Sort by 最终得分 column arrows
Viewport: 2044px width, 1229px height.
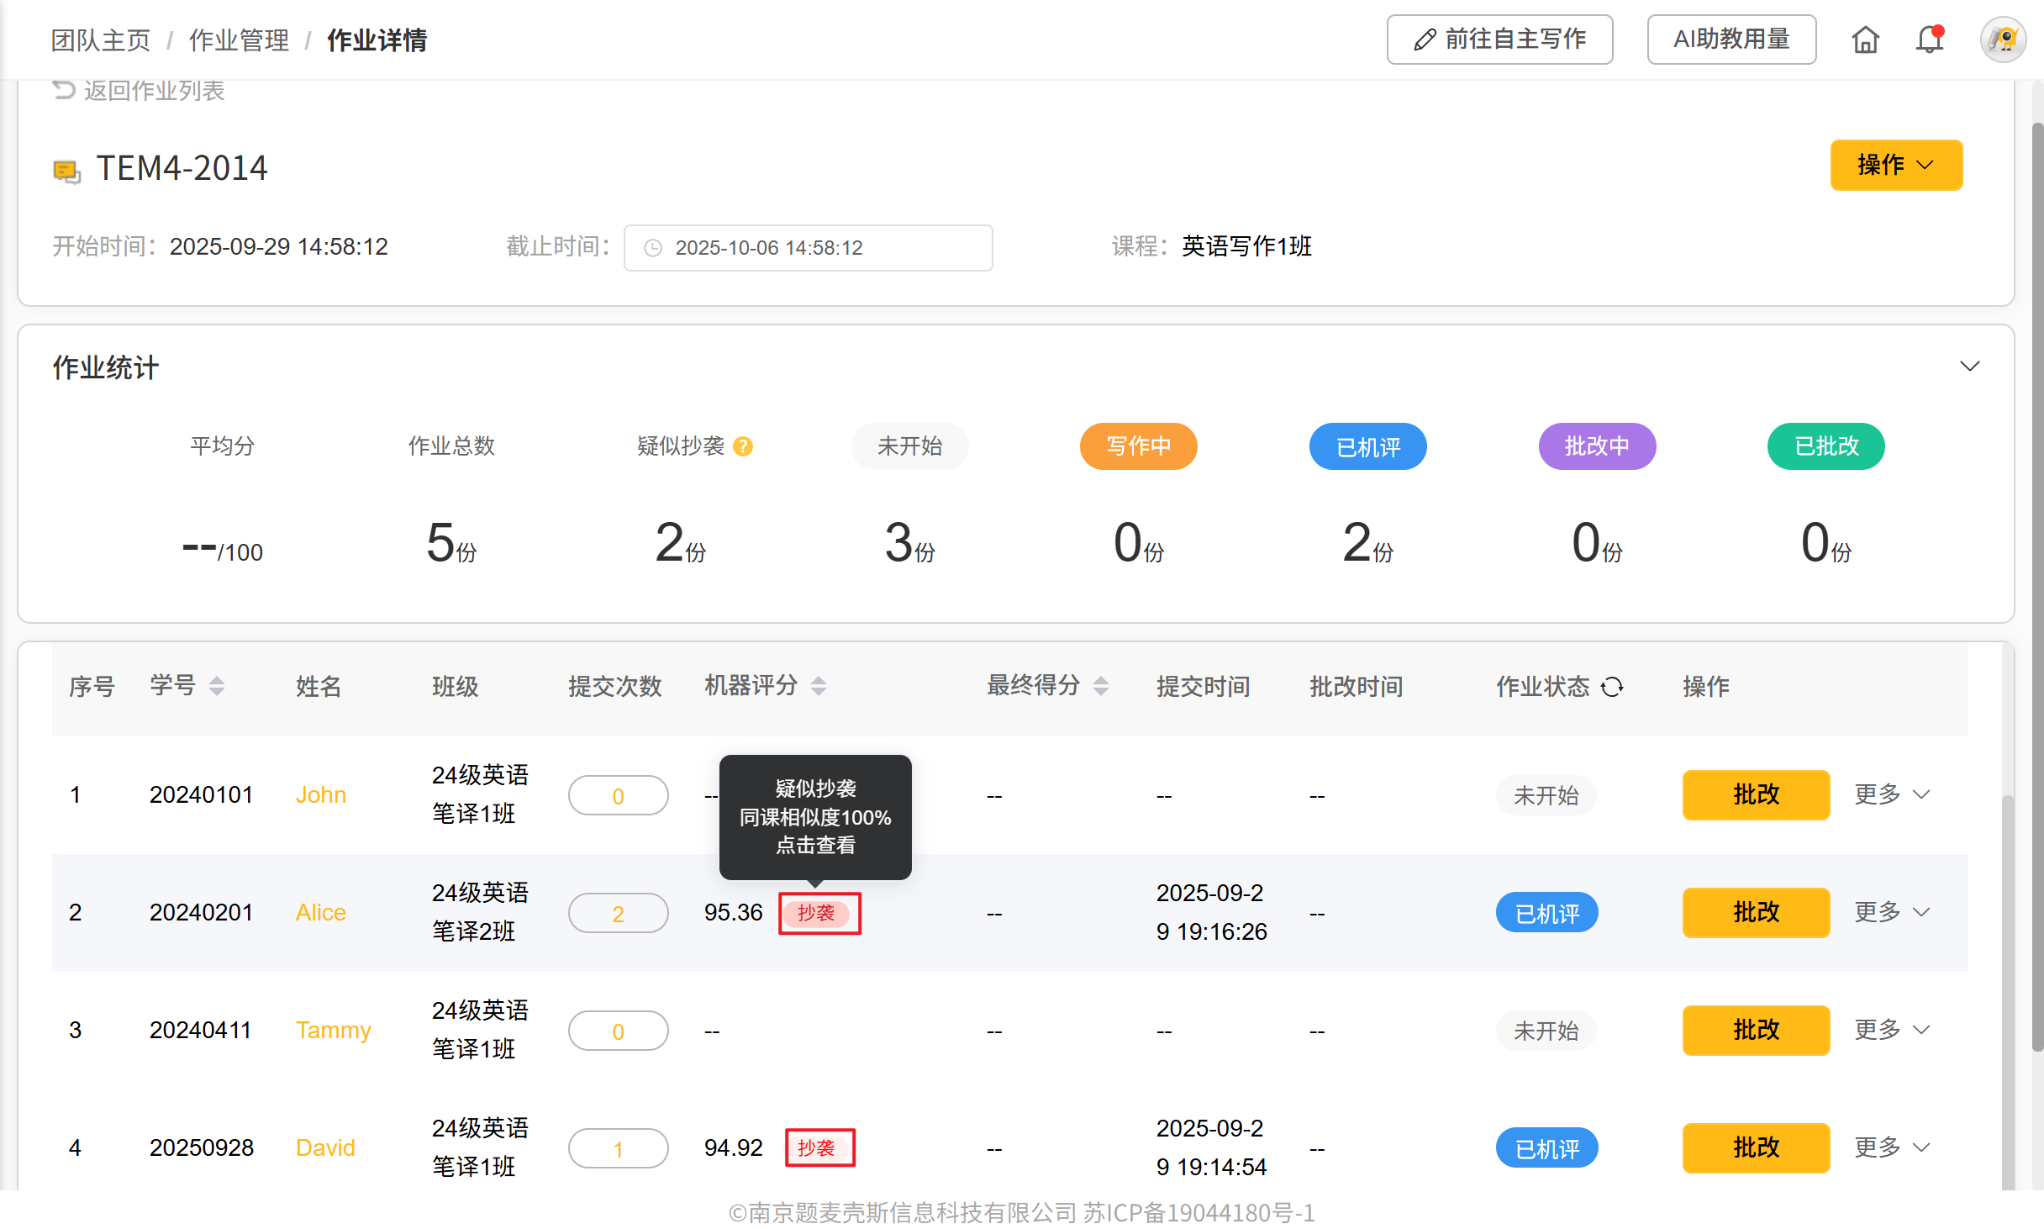coord(1101,686)
